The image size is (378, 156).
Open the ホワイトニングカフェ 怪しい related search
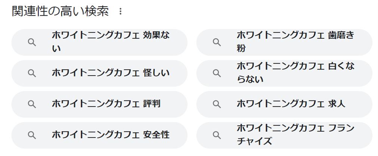click(111, 73)
